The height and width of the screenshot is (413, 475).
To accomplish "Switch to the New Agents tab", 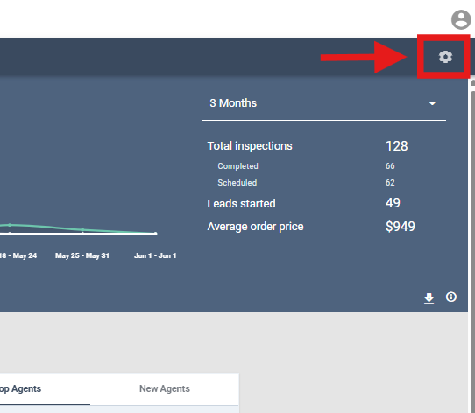I will pos(165,388).
